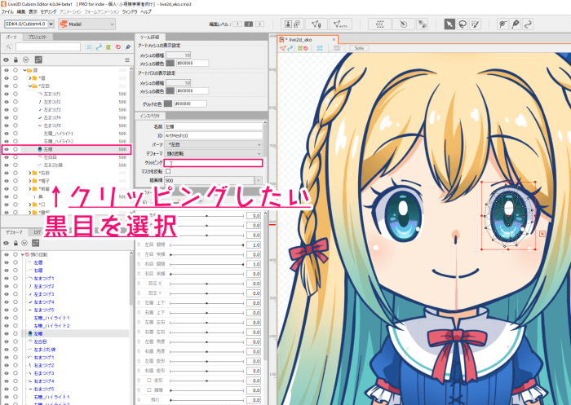Image resolution: width=571 pixels, height=405 pixels.
Task: Click the focus view icon on canvas toolbar
Action: click(x=320, y=48)
